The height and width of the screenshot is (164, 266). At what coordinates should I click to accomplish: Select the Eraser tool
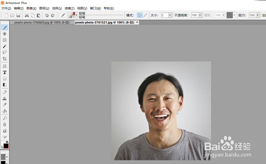[5, 92]
